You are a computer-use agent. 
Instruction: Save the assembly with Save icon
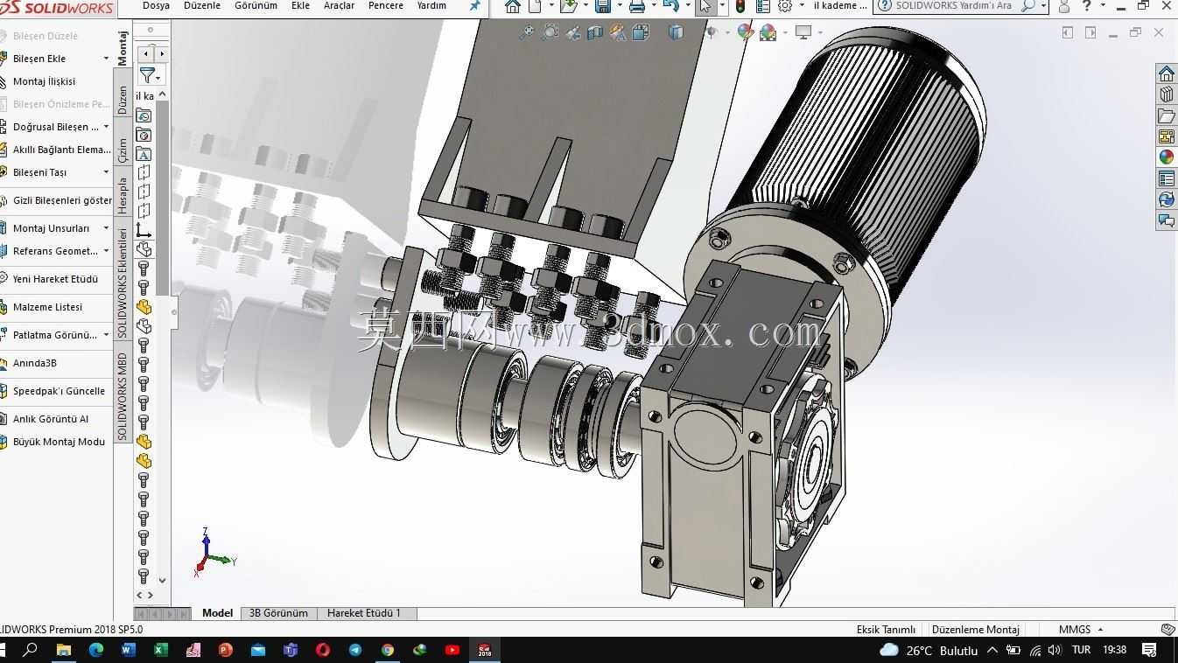pos(602,6)
